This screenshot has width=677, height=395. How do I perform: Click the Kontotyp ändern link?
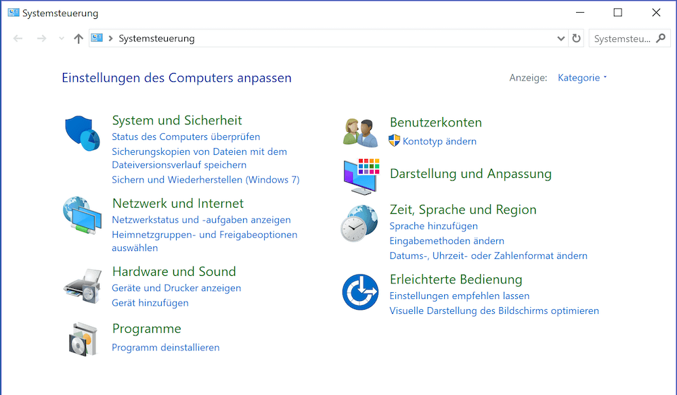[439, 141]
